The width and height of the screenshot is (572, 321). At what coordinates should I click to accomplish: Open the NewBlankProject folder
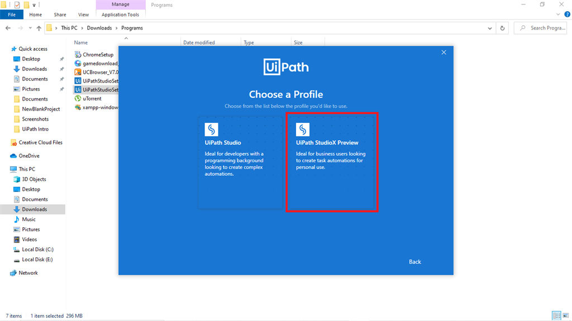pyautogui.click(x=41, y=109)
